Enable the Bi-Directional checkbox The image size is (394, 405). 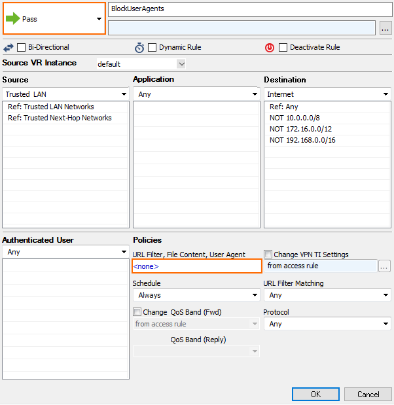(x=21, y=48)
